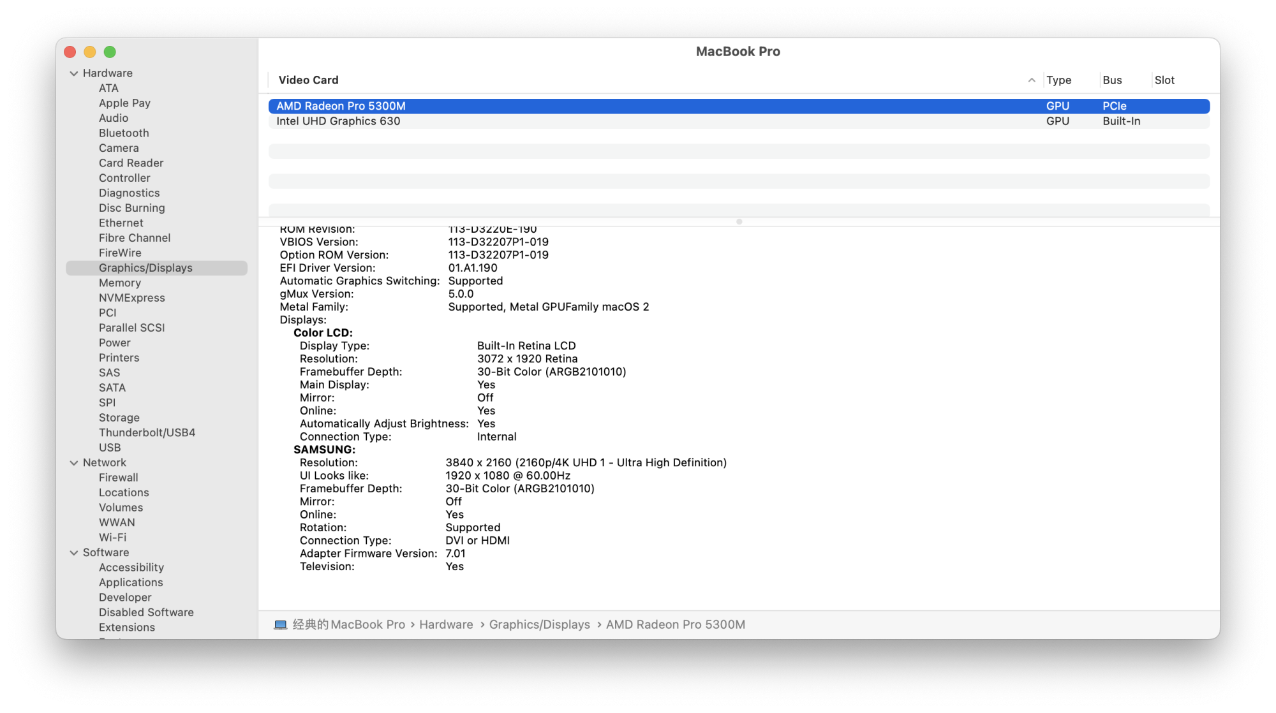Click the sort direction chevron beside Type
This screenshot has width=1276, height=713.
click(x=1032, y=80)
